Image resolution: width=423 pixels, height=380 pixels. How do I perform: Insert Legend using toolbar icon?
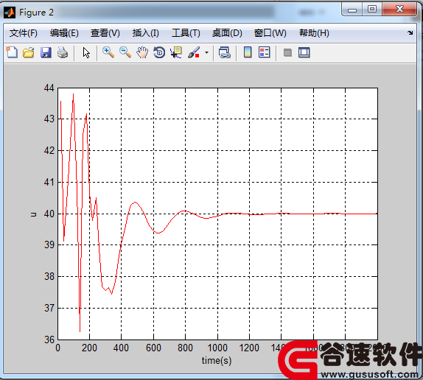[264, 52]
